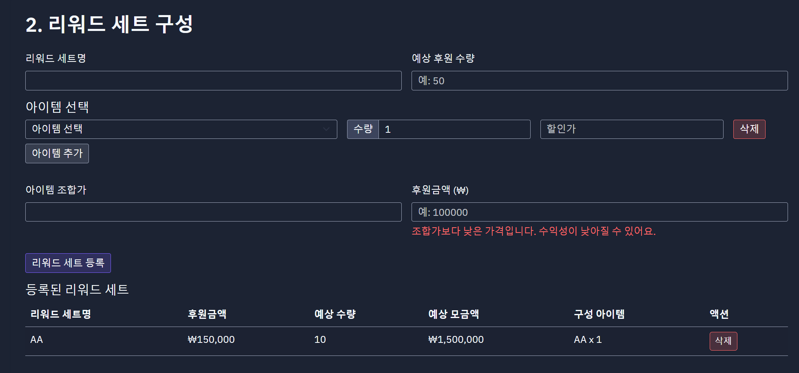Click the 리워드 세트명 column header
The height and width of the screenshot is (373, 799).
[61, 314]
